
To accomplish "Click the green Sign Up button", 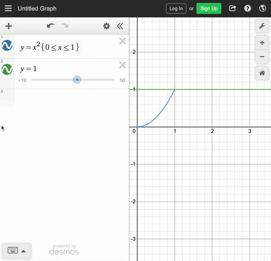I will tap(209, 8).
